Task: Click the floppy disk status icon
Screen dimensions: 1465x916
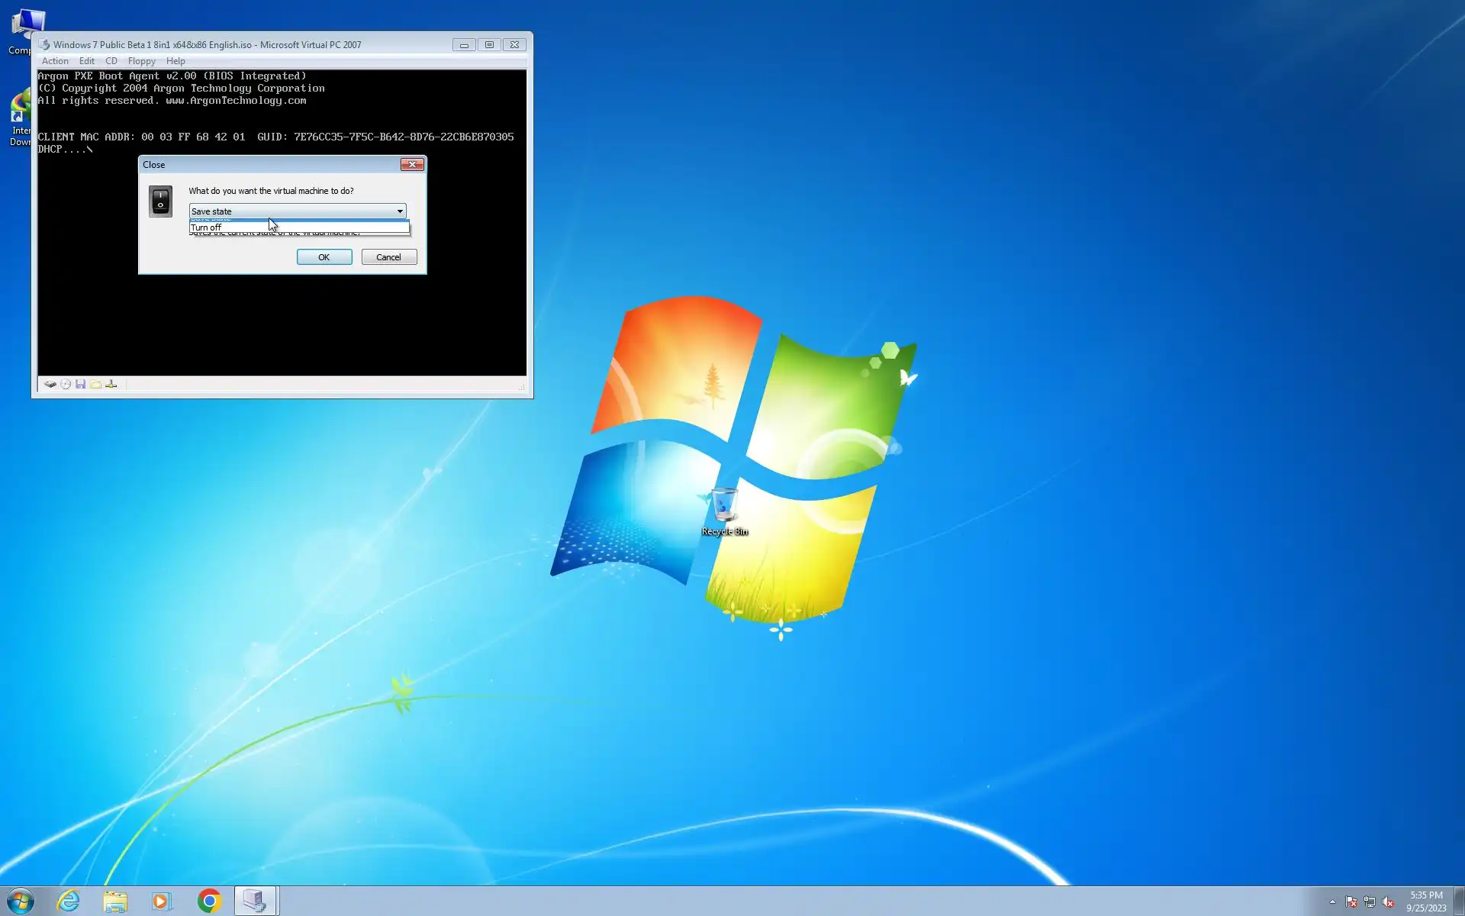Action: point(80,384)
